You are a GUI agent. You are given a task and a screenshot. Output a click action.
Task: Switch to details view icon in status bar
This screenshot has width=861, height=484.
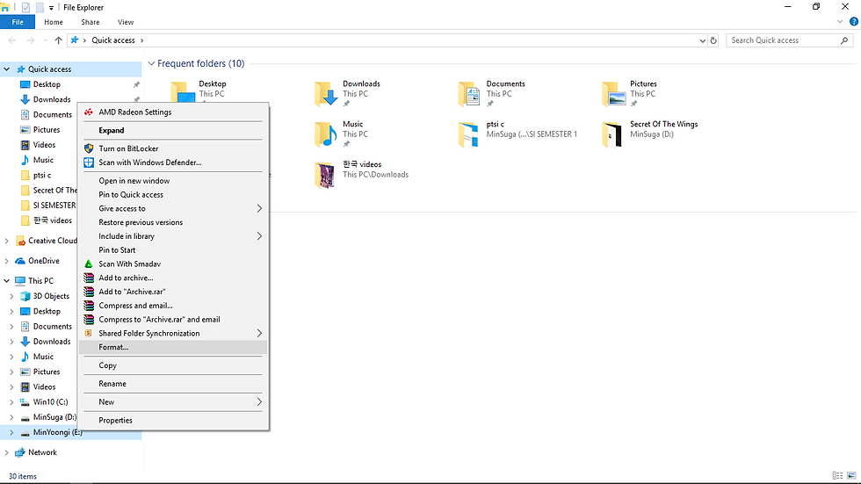click(x=837, y=476)
